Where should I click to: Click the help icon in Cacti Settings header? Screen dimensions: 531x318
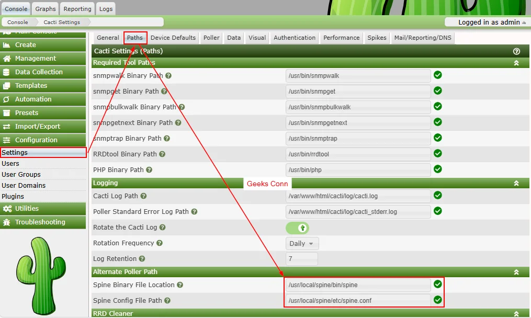pos(516,51)
